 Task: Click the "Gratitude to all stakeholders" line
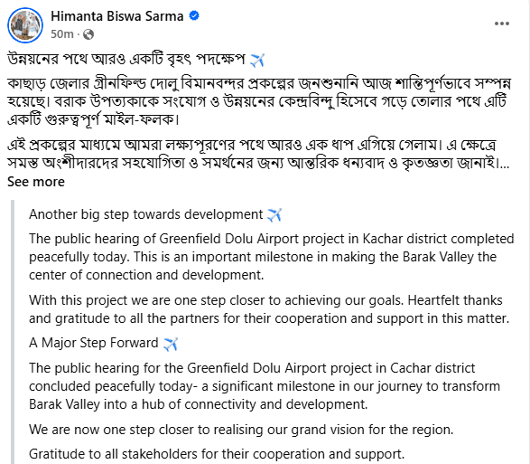[217, 454]
